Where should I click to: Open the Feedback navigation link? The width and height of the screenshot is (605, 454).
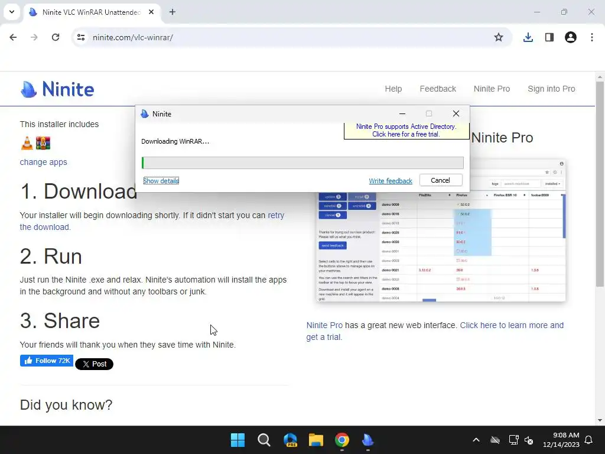[x=438, y=89]
